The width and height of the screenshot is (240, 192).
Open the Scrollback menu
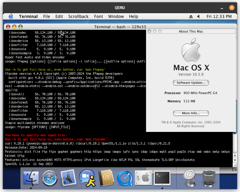(78, 16)
